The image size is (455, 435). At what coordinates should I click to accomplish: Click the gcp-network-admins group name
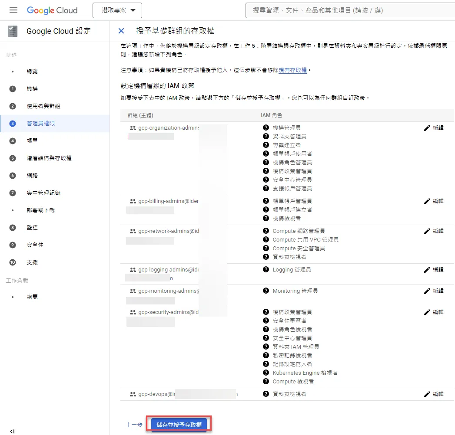[169, 231]
